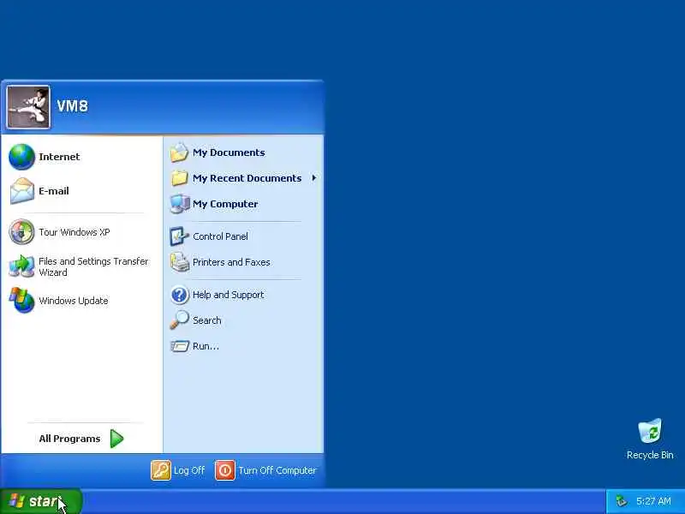Image resolution: width=685 pixels, height=514 pixels.
Task: Click the My Computer label
Action: 225,204
